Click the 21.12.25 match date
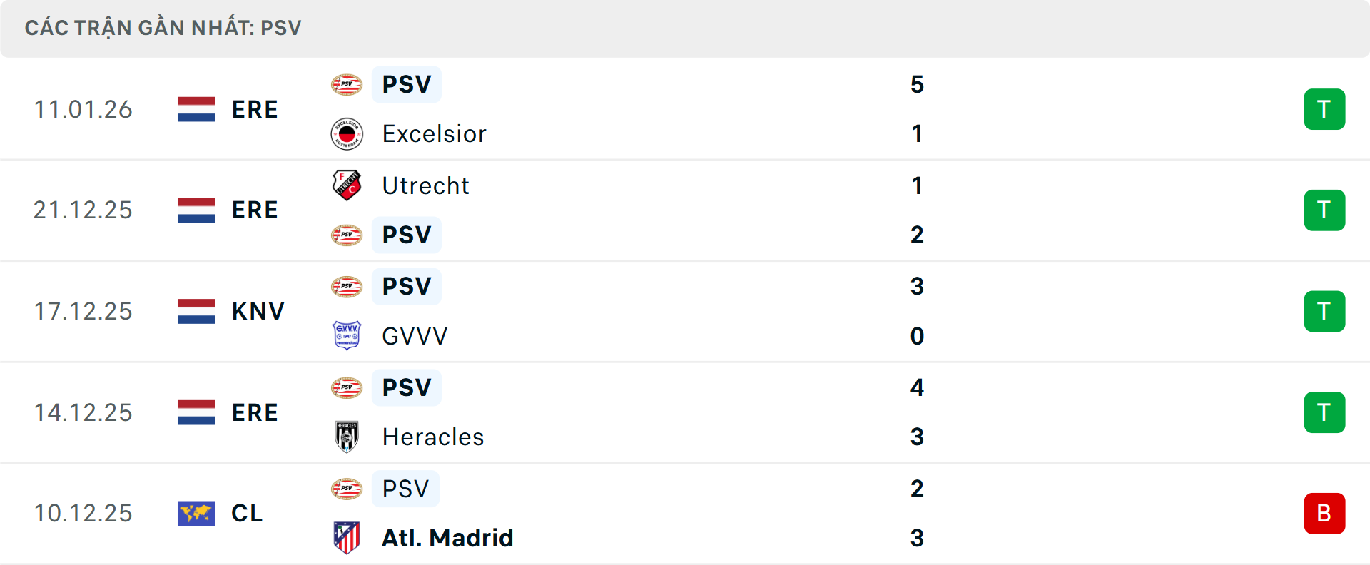 (x=83, y=210)
